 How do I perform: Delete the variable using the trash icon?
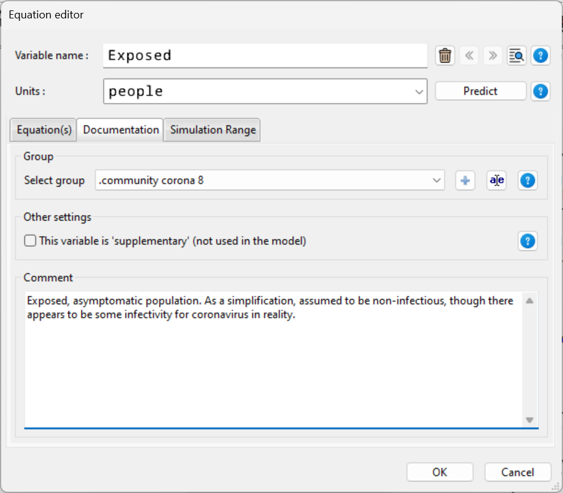445,55
